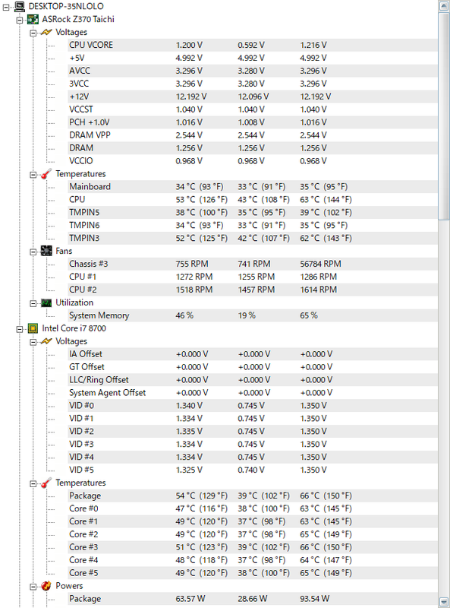Collapse the Utilization section
Image resolution: width=450 pixels, height=608 pixels.
(x=33, y=302)
